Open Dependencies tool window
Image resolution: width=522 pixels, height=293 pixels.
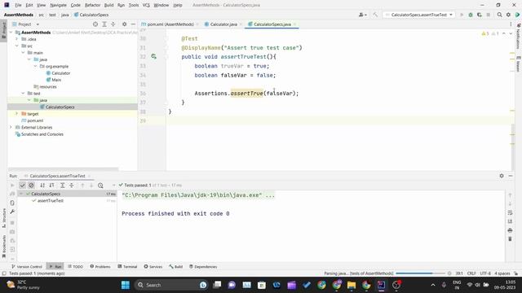pos(203,266)
